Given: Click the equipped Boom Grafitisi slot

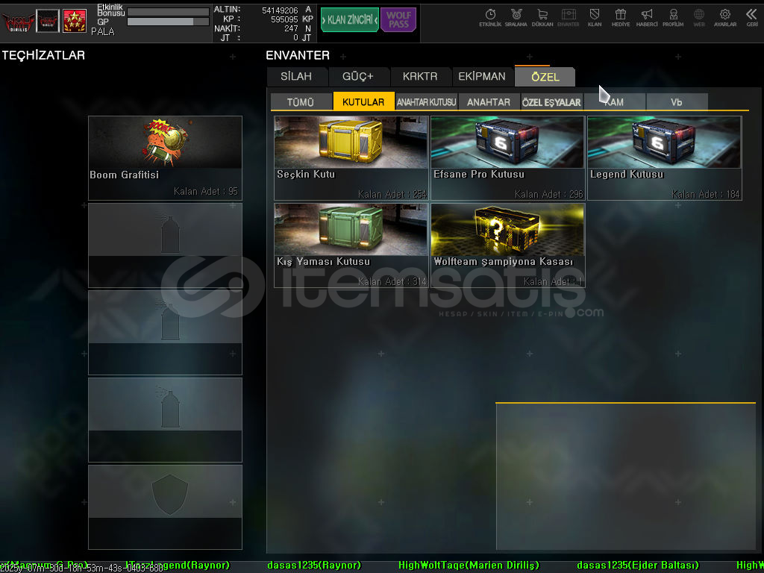Looking at the screenshot, I should tap(165, 158).
